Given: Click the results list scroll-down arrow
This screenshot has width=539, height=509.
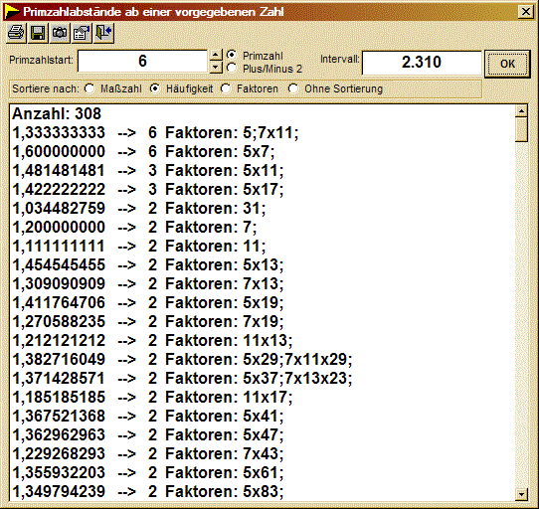Looking at the screenshot, I should pos(521,494).
